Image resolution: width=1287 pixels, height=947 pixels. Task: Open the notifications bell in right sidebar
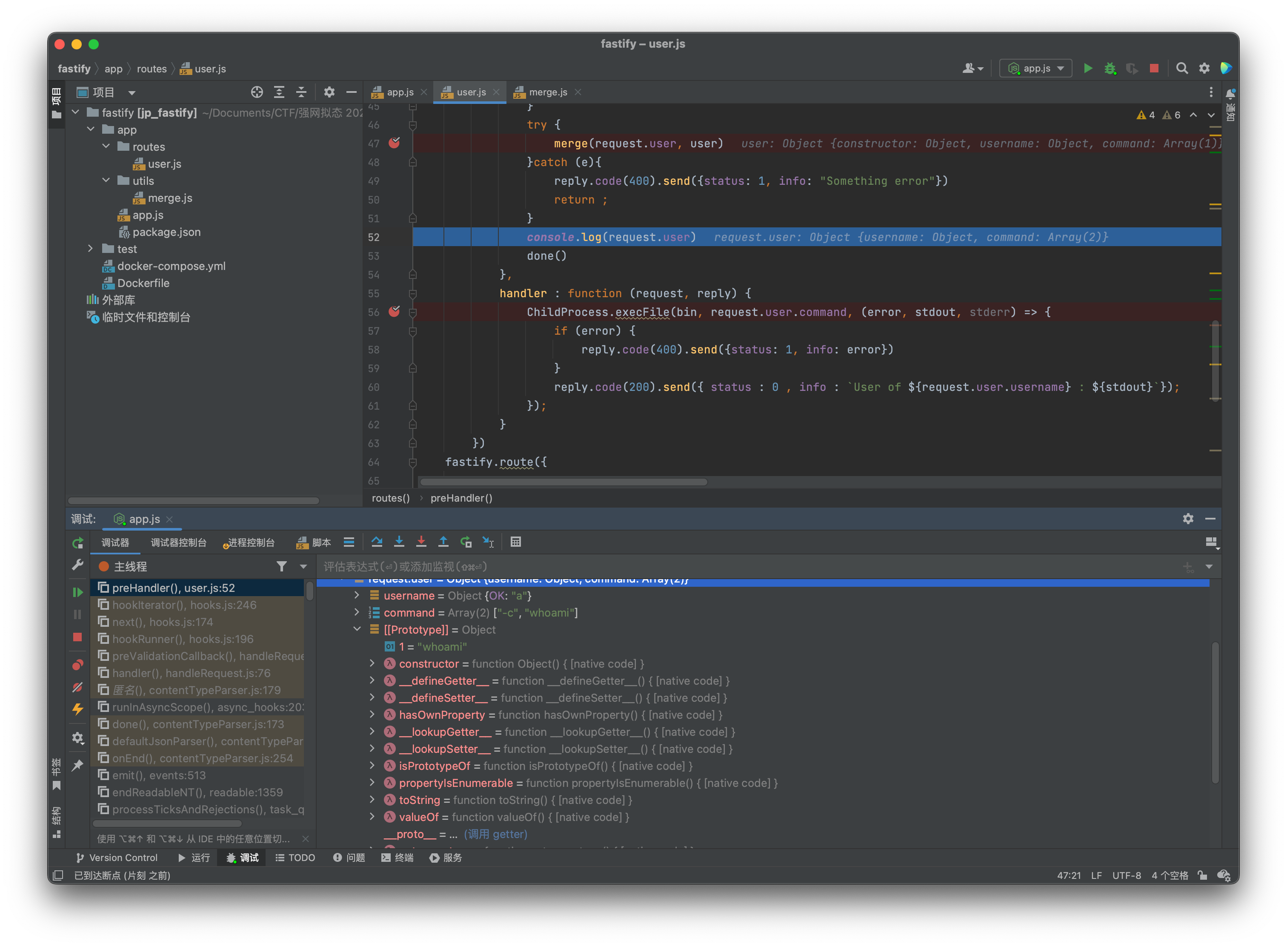pos(1230,93)
